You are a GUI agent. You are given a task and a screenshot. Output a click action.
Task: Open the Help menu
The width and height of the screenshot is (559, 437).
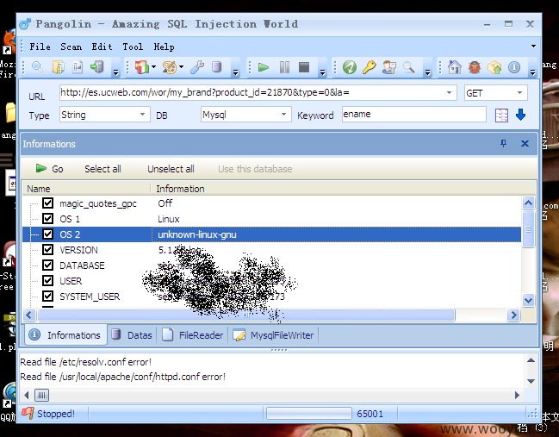click(164, 47)
